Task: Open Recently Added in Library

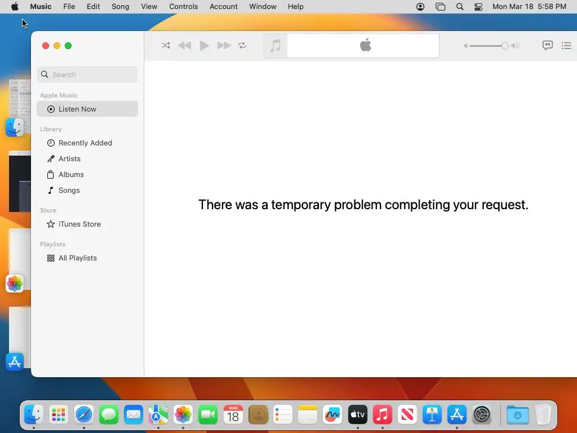Action: (87, 143)
